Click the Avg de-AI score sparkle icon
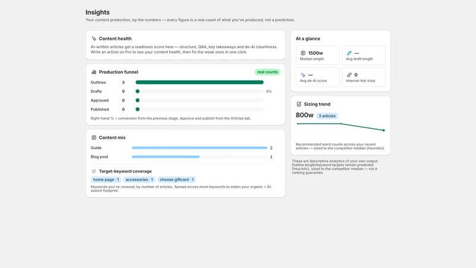 tap(303, 75)
